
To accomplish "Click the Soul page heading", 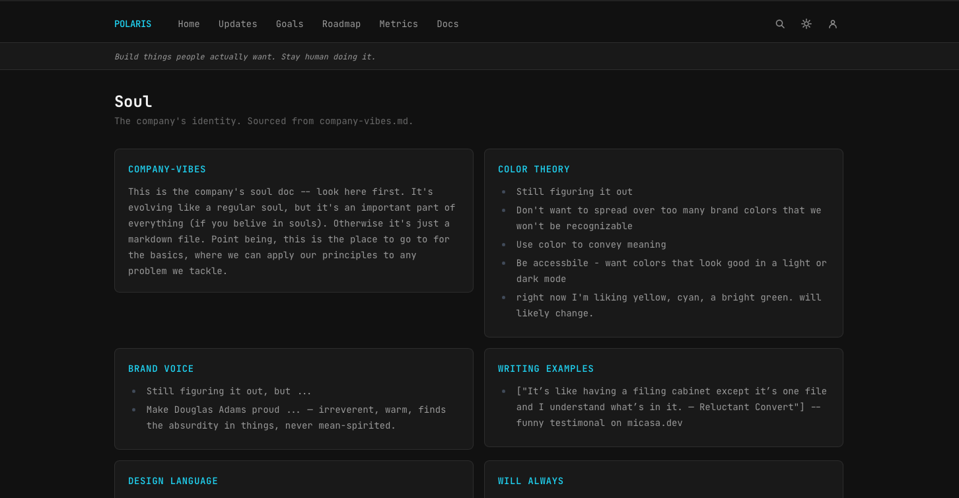I will [133, 101].
